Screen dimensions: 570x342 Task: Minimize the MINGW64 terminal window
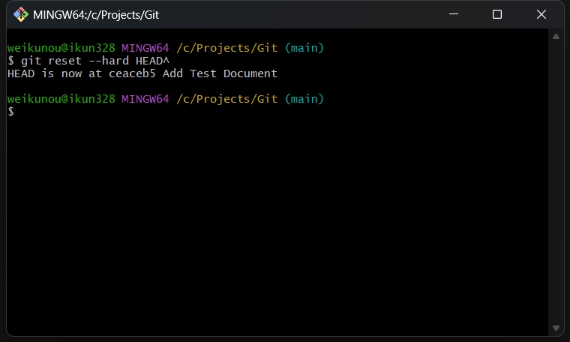(x=453, y=14)
